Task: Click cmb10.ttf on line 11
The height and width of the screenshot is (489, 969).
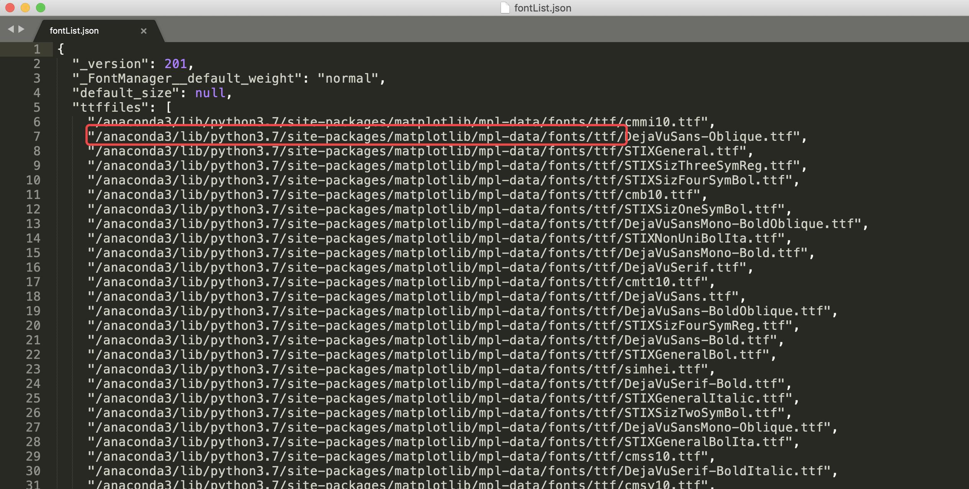Action: click(659, 195)
